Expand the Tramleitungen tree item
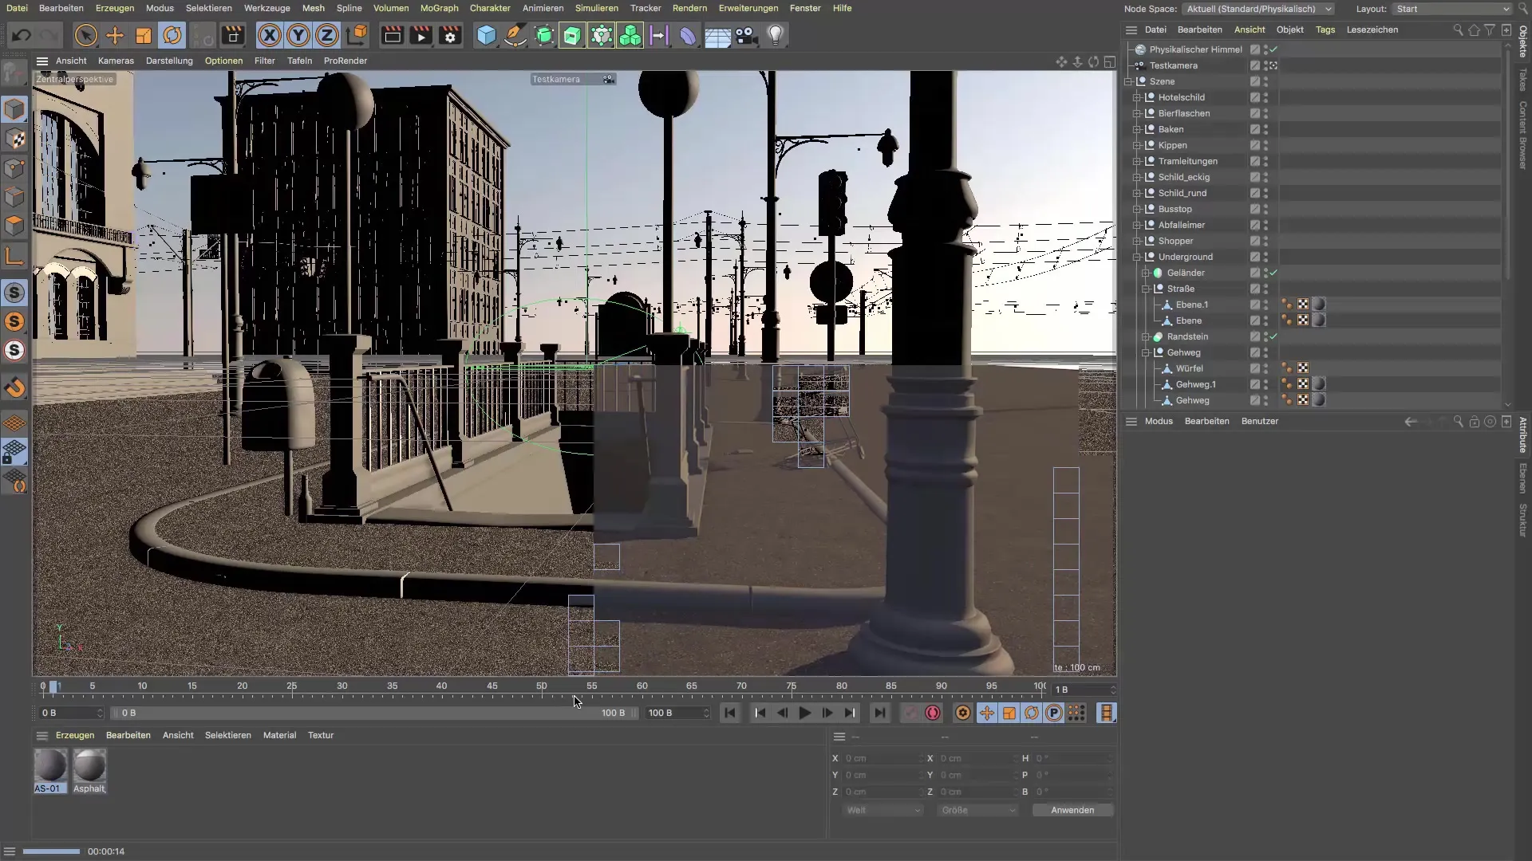This screenshot has height=861, width=1532. [x=1137, y=161]
